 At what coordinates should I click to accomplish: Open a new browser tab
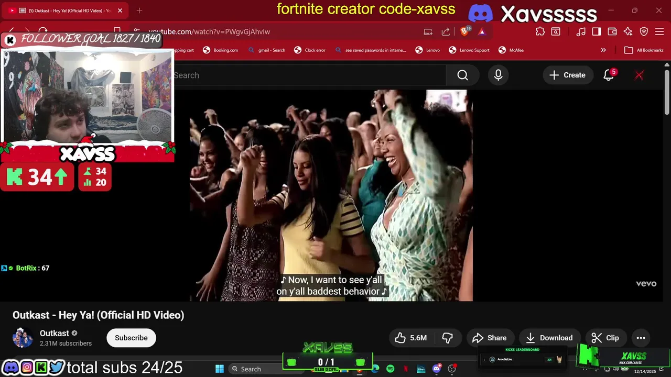tap(139, 10)
